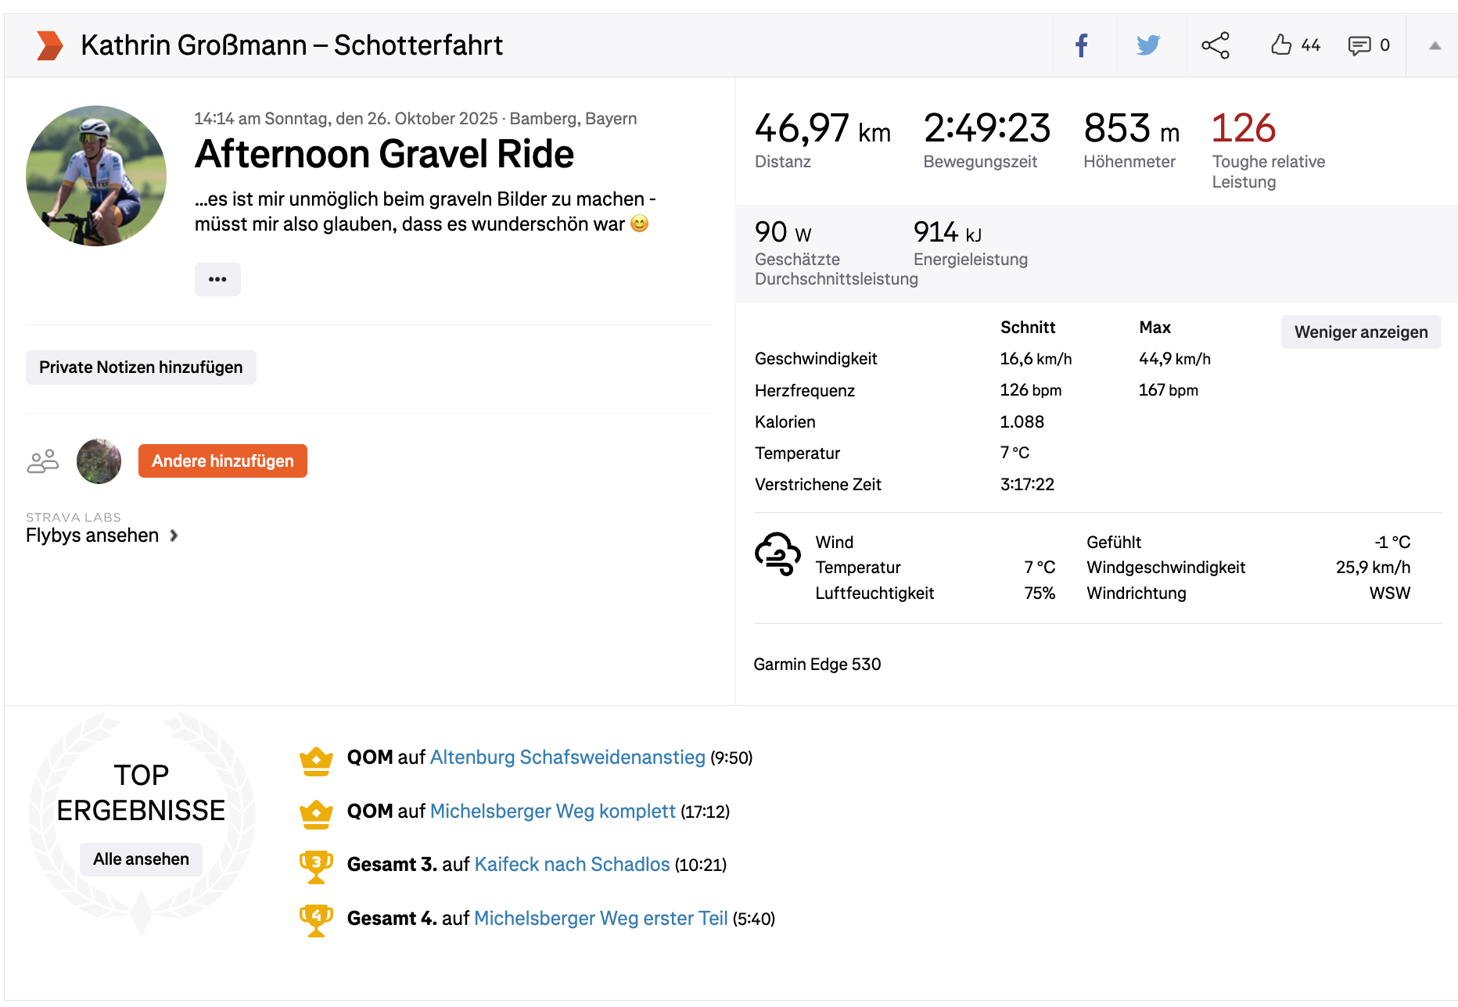Click the group participants icon
1458x1007 pixels.
coord(43,461)
